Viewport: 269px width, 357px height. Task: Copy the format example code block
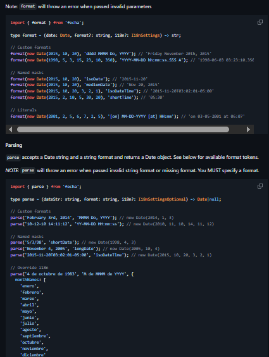(x=260, y=22)
